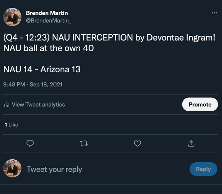
Task: Click the reply speech bubble icon
Action: [31, 143]
